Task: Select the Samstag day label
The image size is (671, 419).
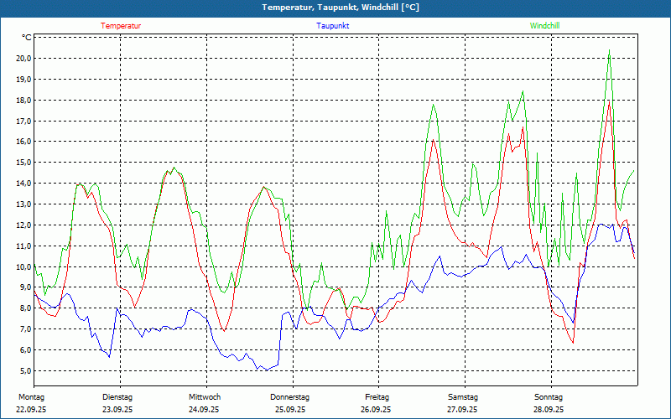Action: pos(463,396)
